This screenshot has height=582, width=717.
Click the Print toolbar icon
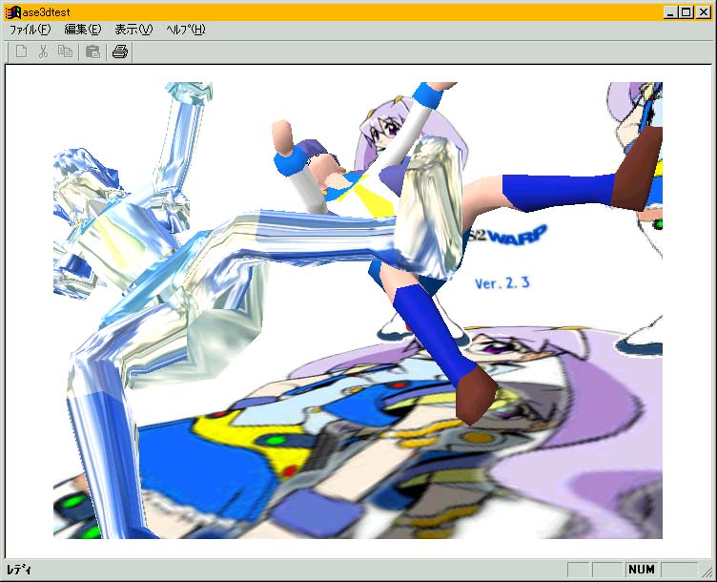[120, 52]
